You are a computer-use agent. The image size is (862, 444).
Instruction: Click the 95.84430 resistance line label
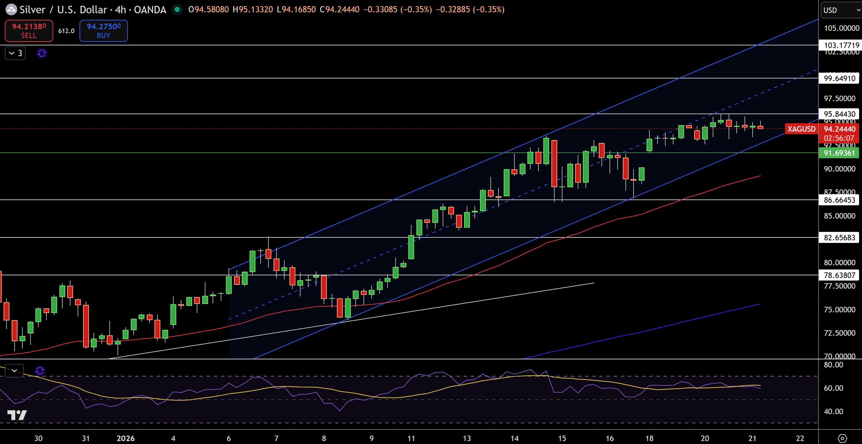click(x=840, y=114)
